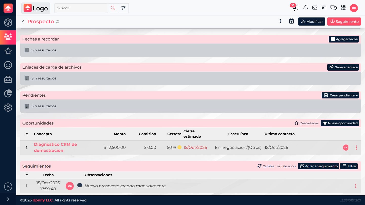The image size is (365, 205).
Task: Open the three-dot menu for the opportunity row
Action: [x=356, y=148]
